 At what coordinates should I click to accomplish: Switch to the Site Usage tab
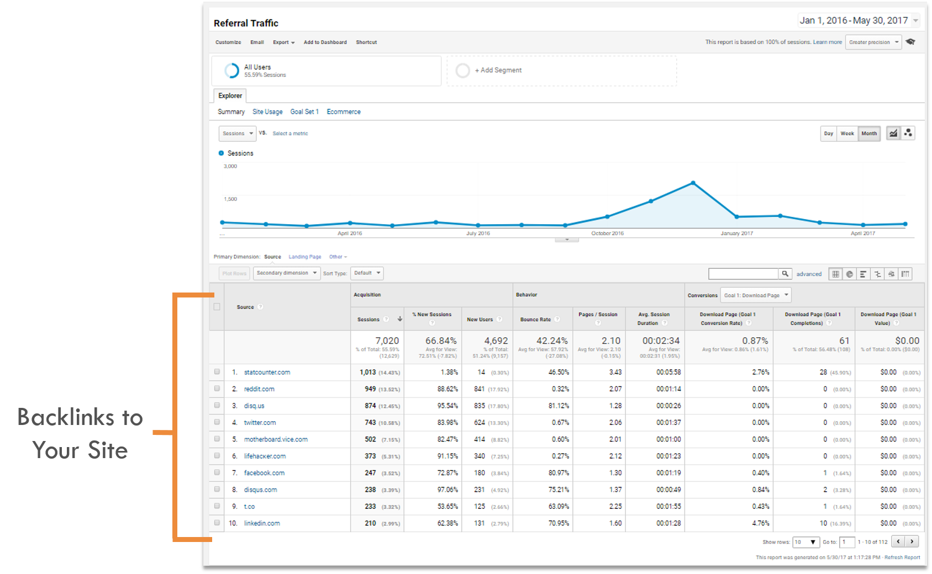point(267,111)
